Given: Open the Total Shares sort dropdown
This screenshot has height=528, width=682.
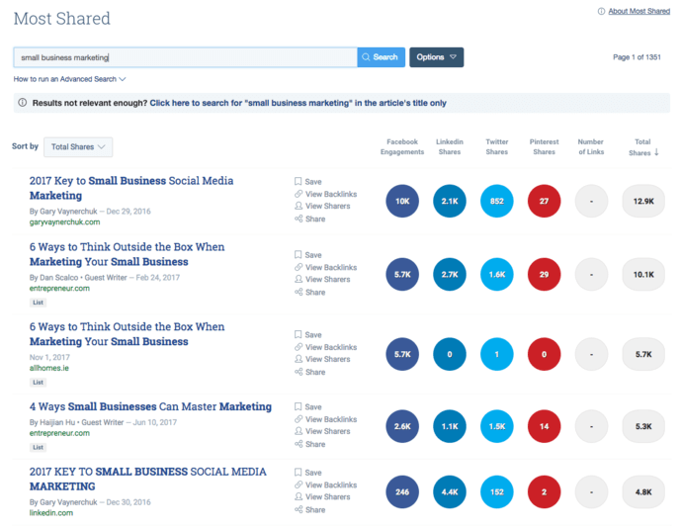Looking at the screenshot, I should 78,146.
